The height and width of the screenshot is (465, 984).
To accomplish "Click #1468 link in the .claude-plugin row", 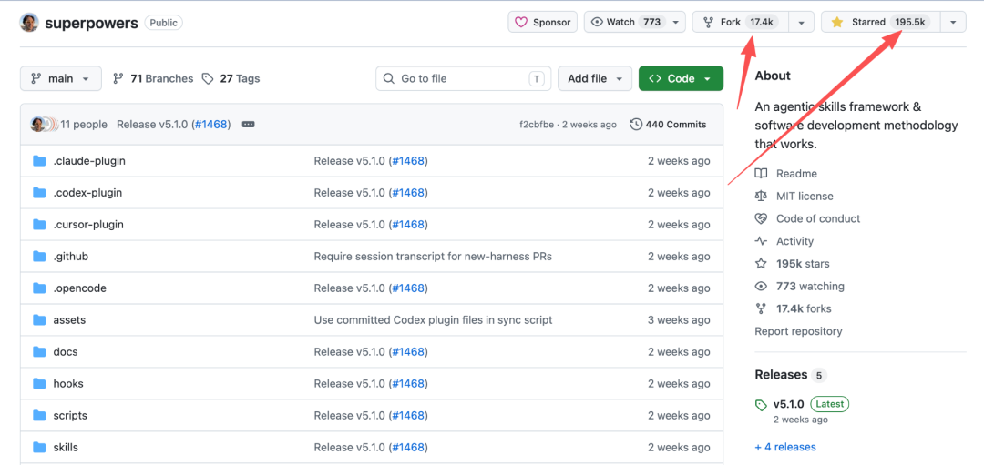I will pos(408,161).
